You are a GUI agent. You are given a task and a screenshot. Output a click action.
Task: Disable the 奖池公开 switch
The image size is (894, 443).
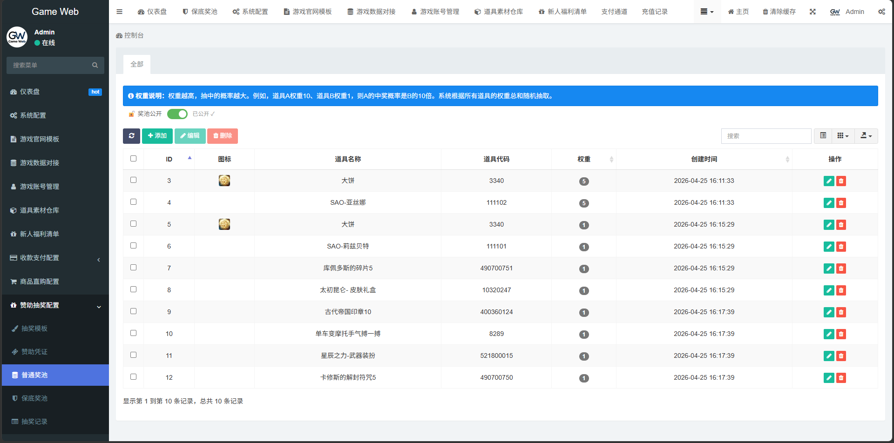(177, 114)
